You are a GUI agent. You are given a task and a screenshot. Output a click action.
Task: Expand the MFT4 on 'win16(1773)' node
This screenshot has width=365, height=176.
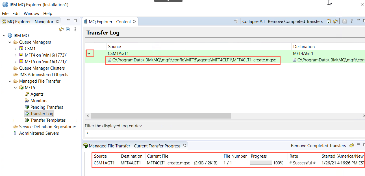[16, 55]
